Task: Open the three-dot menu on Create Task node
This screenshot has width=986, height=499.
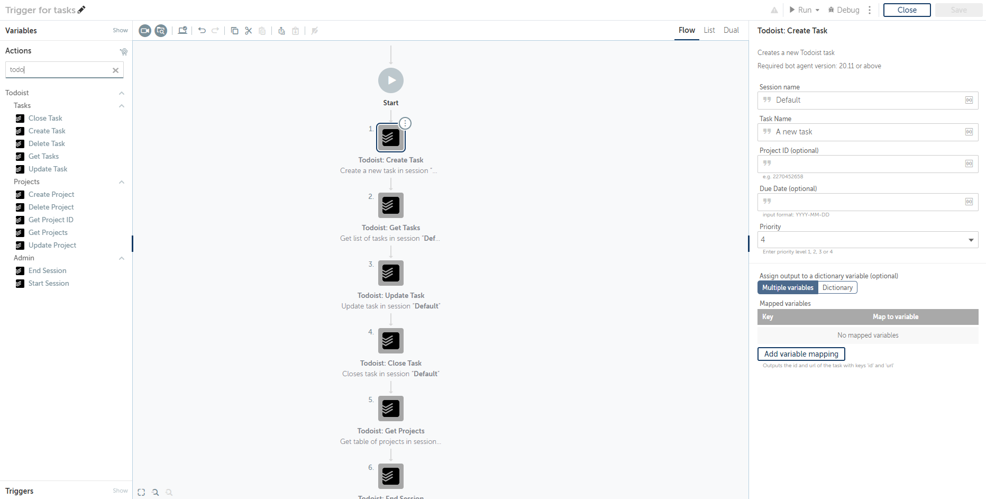Action: click(405, 123)
